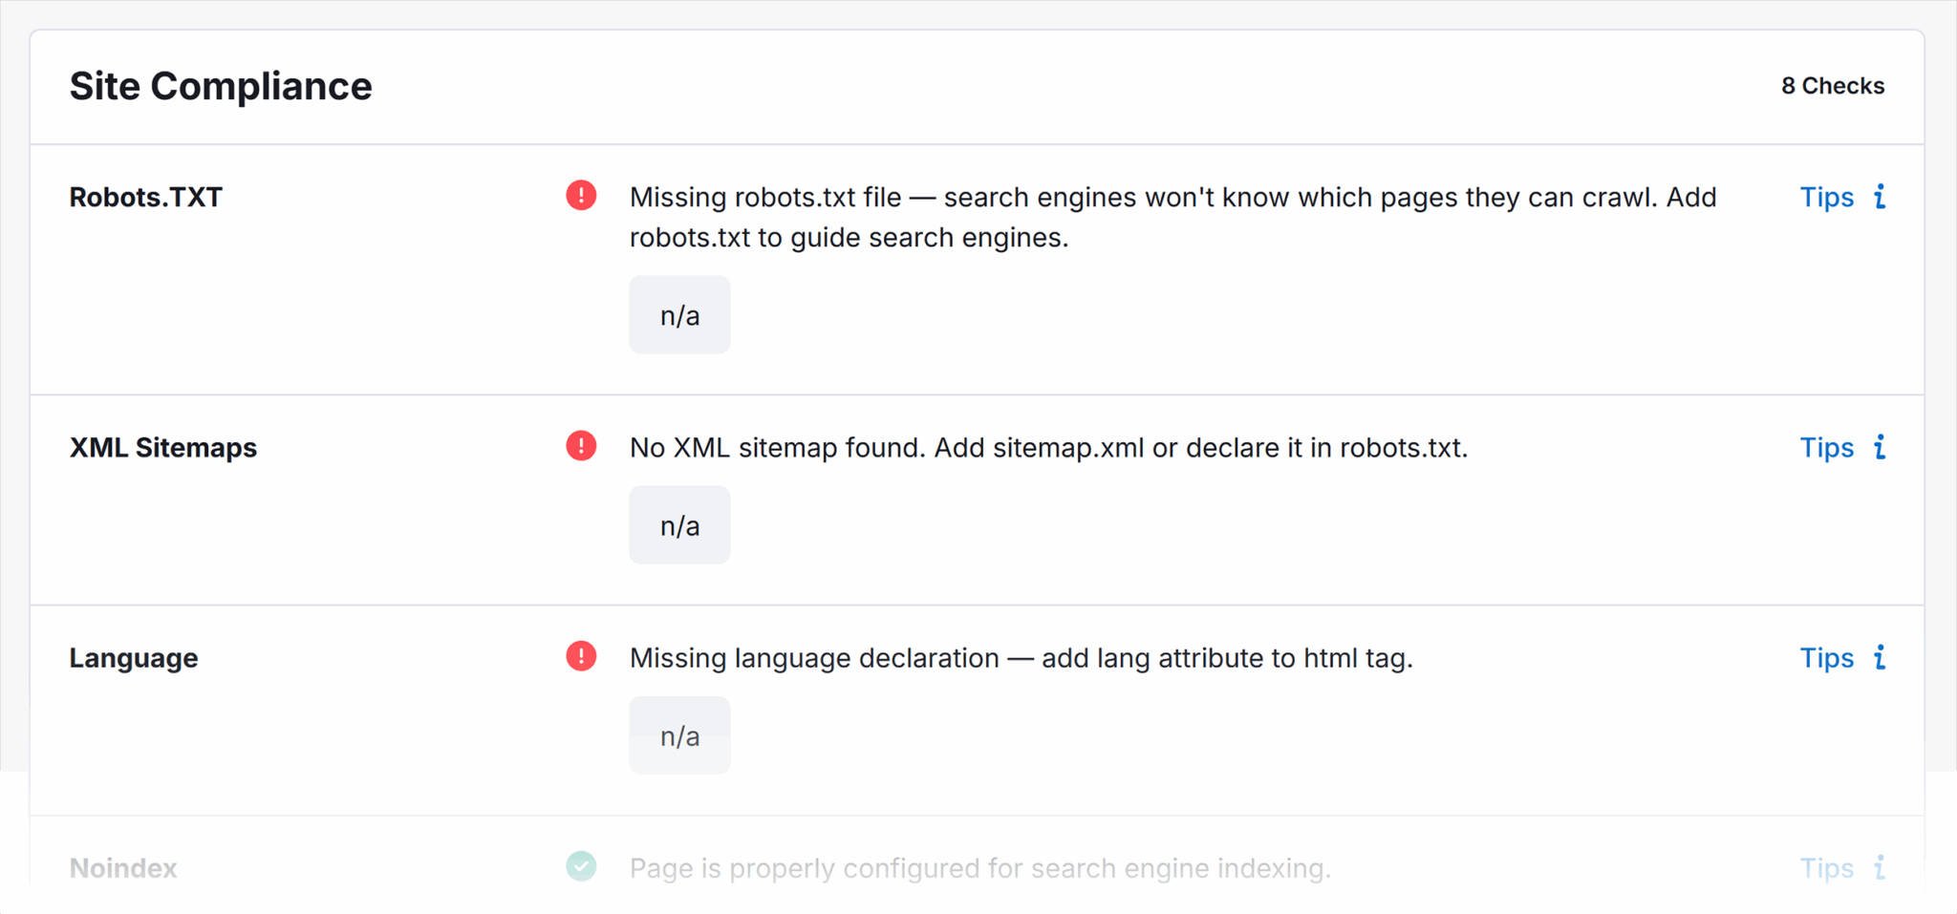Click the red error icon for Language
This screenshot has width=1957, height=914.
[x=581, y=656]
